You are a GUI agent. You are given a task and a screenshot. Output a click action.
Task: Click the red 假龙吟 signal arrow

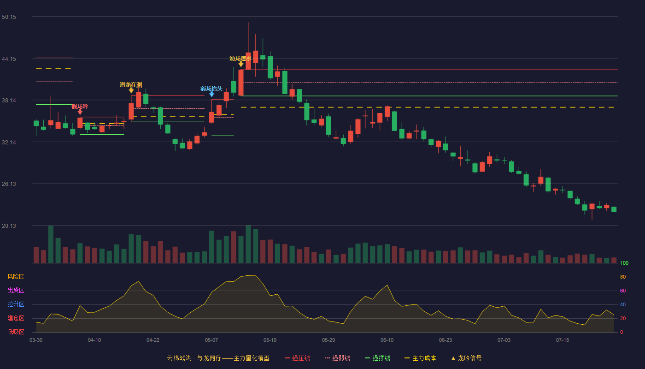coord(80,112)
